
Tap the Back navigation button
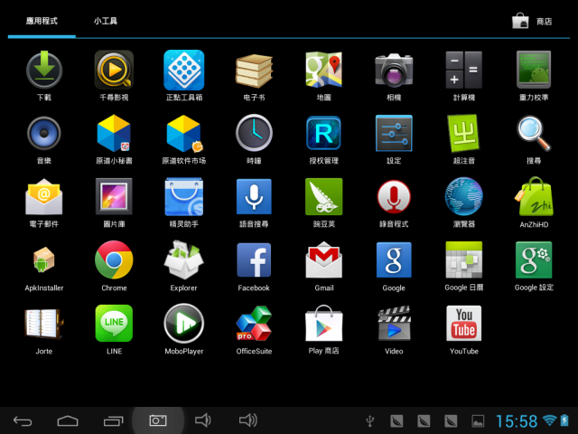point(23,420)
